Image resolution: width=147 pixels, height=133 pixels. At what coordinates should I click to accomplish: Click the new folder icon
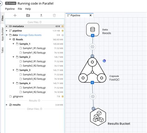[28, 16]
